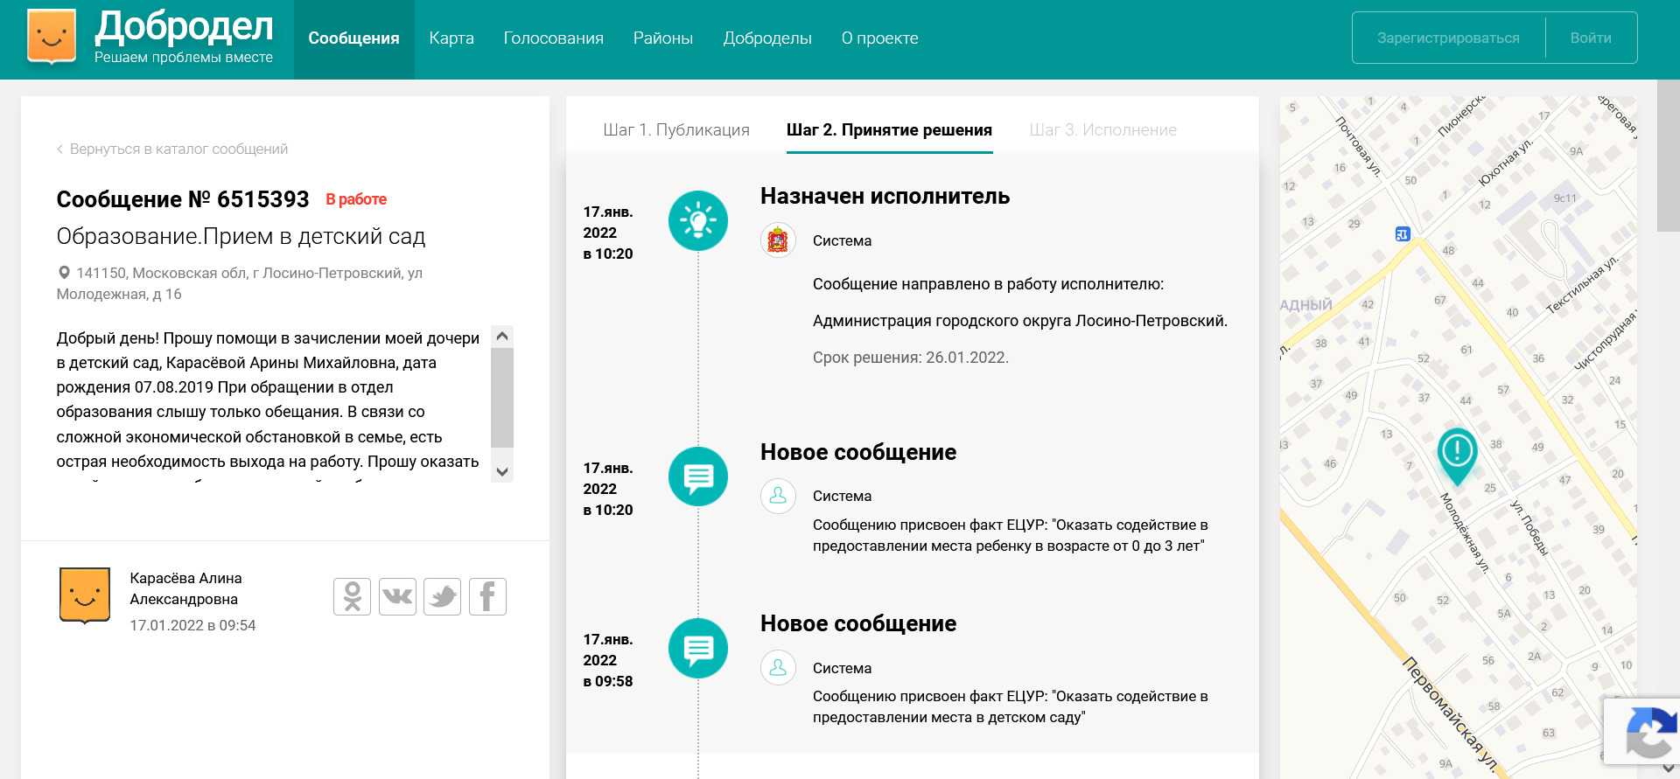1680x779 pixels.
Task: Share message via Facebook icon
Action: (x=487, y=597)
